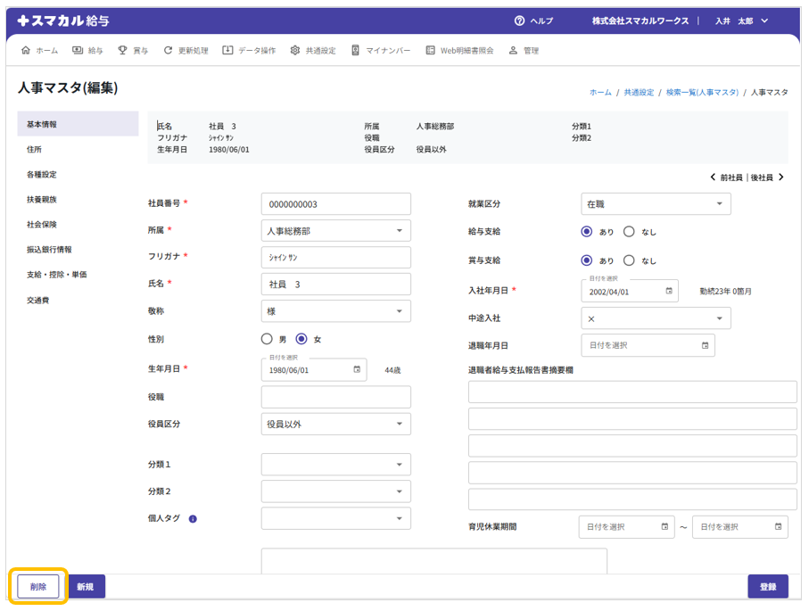Click the help question mark icon
Image resolution: width=809 pixels, height=611 pixels.
[519, 21]
